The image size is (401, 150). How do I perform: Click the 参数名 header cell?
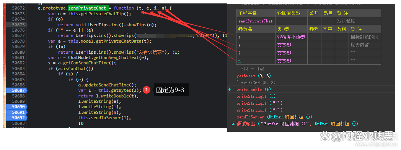(x=256, y=29)
